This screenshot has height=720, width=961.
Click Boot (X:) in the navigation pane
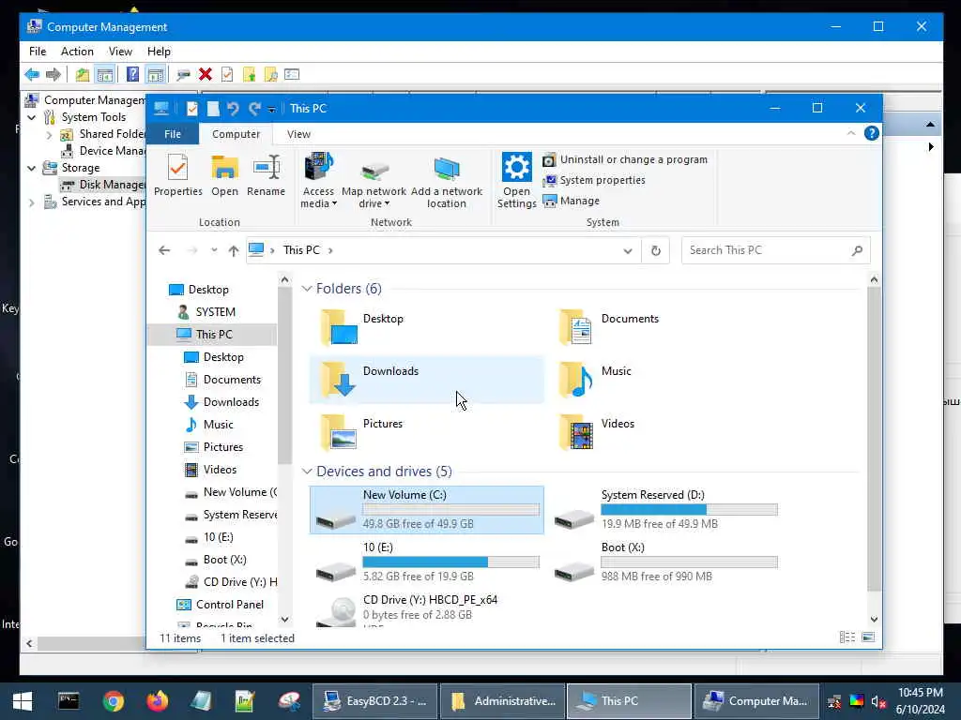pos(224,560)
